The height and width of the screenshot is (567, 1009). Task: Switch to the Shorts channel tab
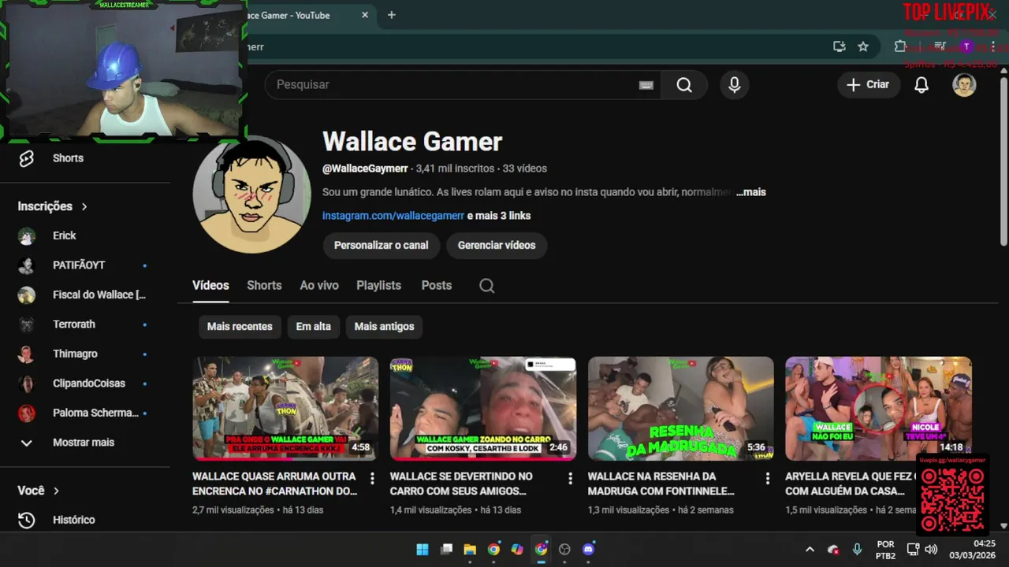[x=264, y=286]
